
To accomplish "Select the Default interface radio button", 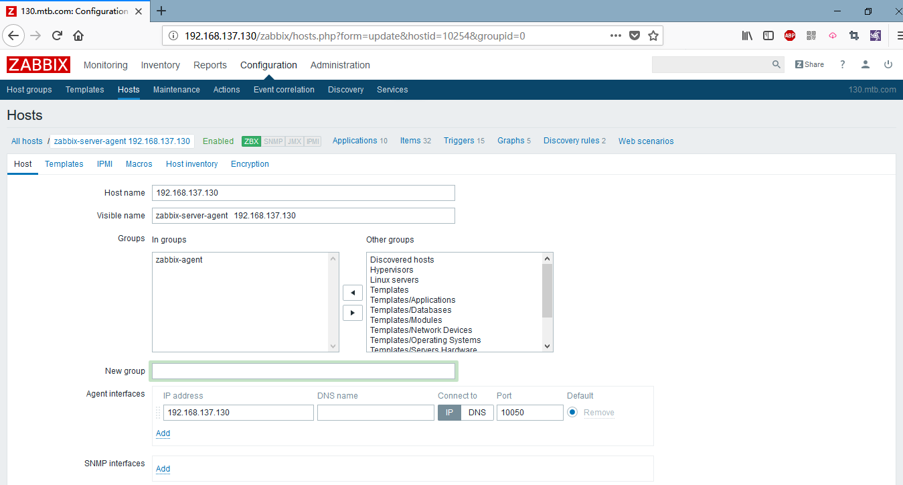I will [572, 412].
